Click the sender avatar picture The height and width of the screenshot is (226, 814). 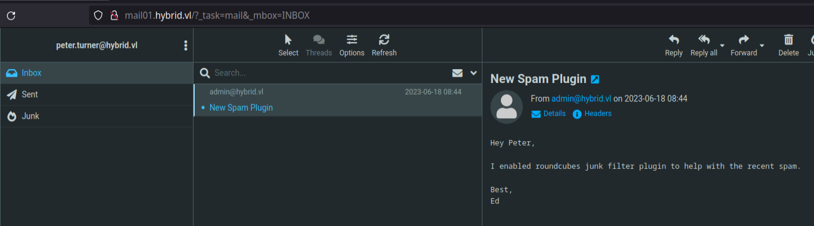coord(507,107)
